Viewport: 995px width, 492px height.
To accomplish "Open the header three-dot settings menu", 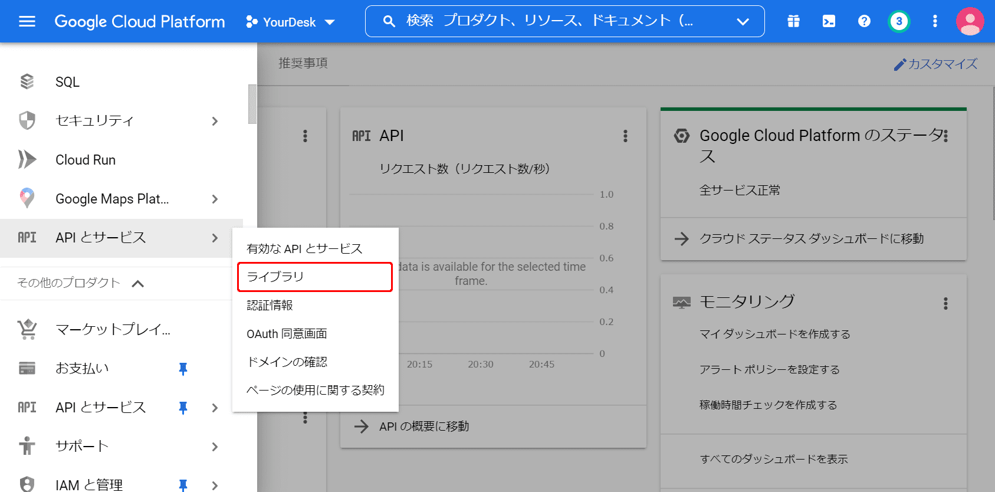I will tap(935, 22).
